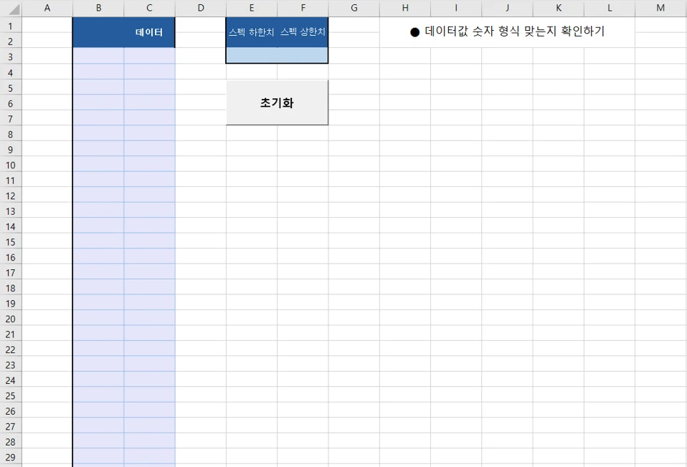Viewport: 687px width, 467px height.
Task: Click data cell C20 in data column
Action: tap(149, 318)
